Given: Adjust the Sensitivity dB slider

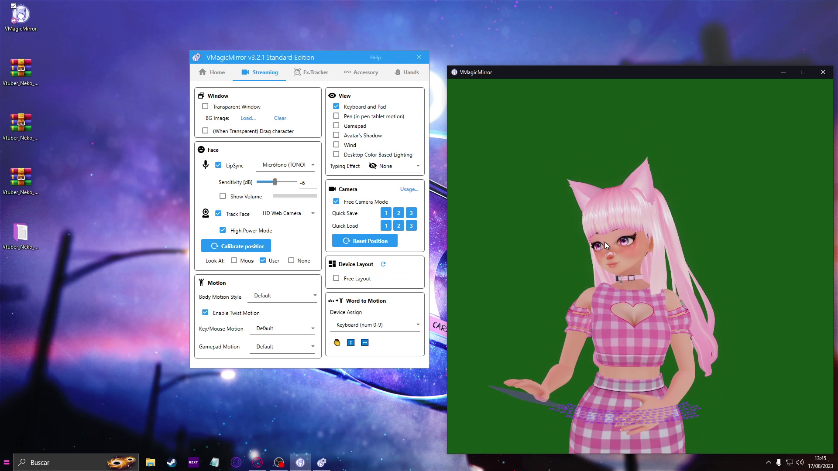Looking at the screenshot, I should click(x=275, y=182).
